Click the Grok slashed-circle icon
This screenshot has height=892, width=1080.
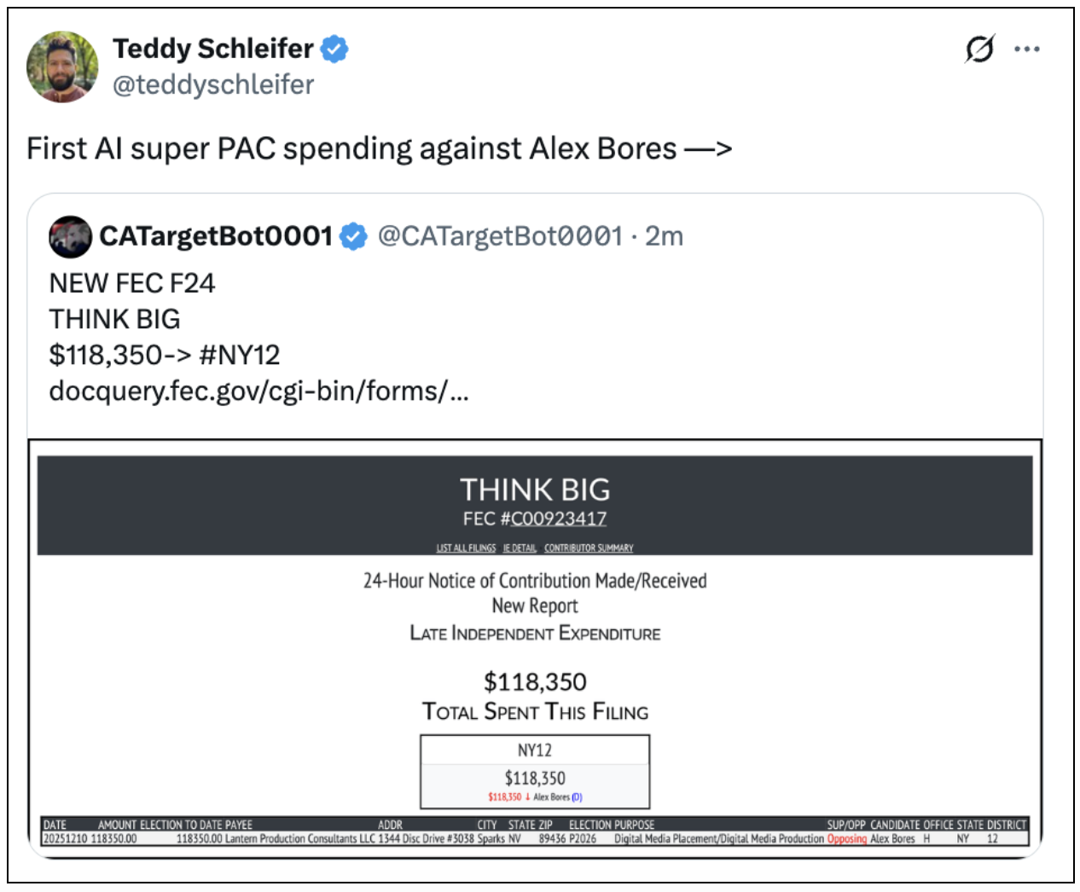[979, 49]
